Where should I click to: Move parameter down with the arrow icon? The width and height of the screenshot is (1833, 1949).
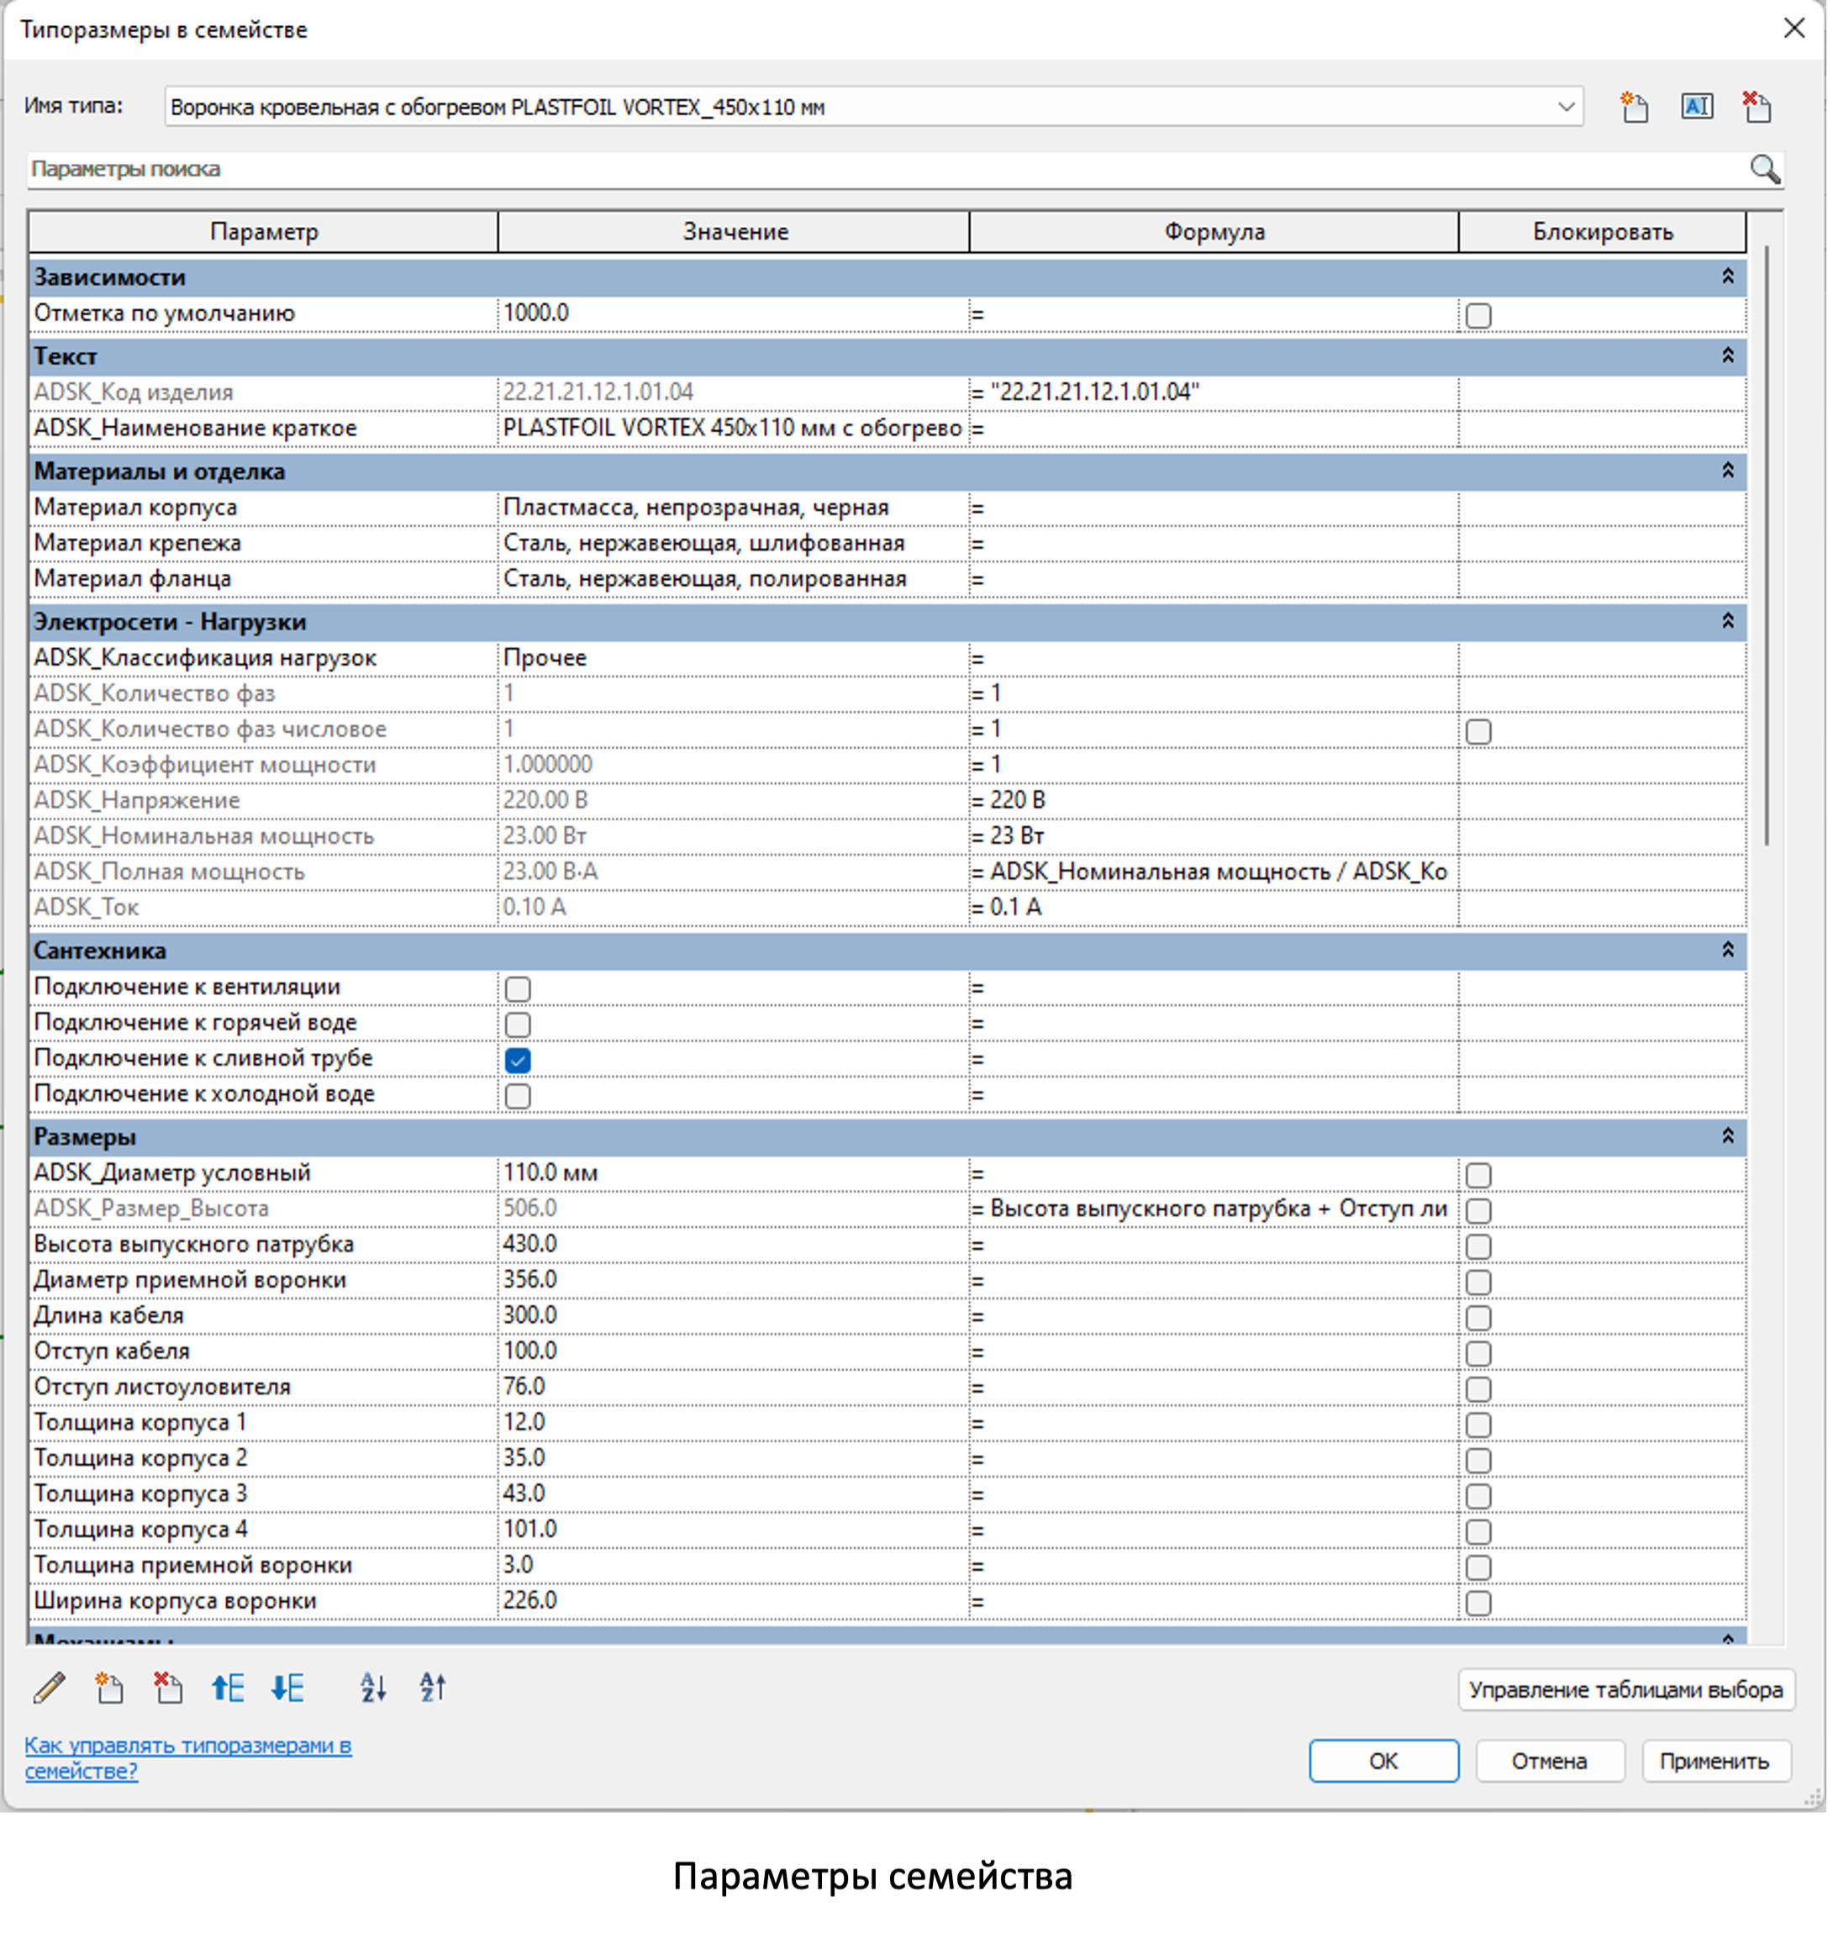click(287, 1688)
